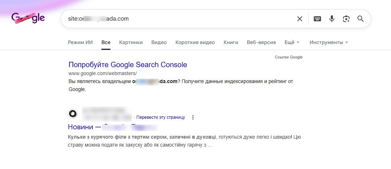Select the Веб-версия tab
The height and width of the screenshot is (169, 391).
pyautogui.click(x=261, y=42)
